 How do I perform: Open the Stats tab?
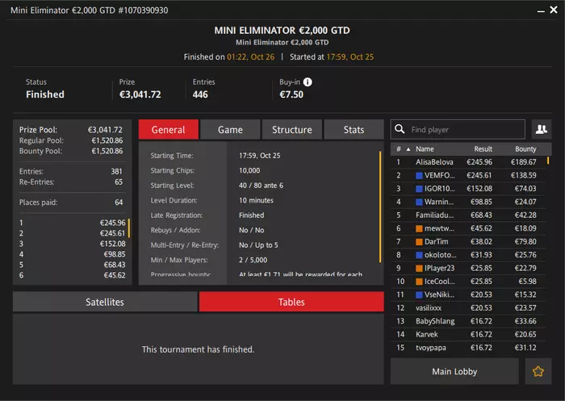pyautogui.click(x=354, y=129)
